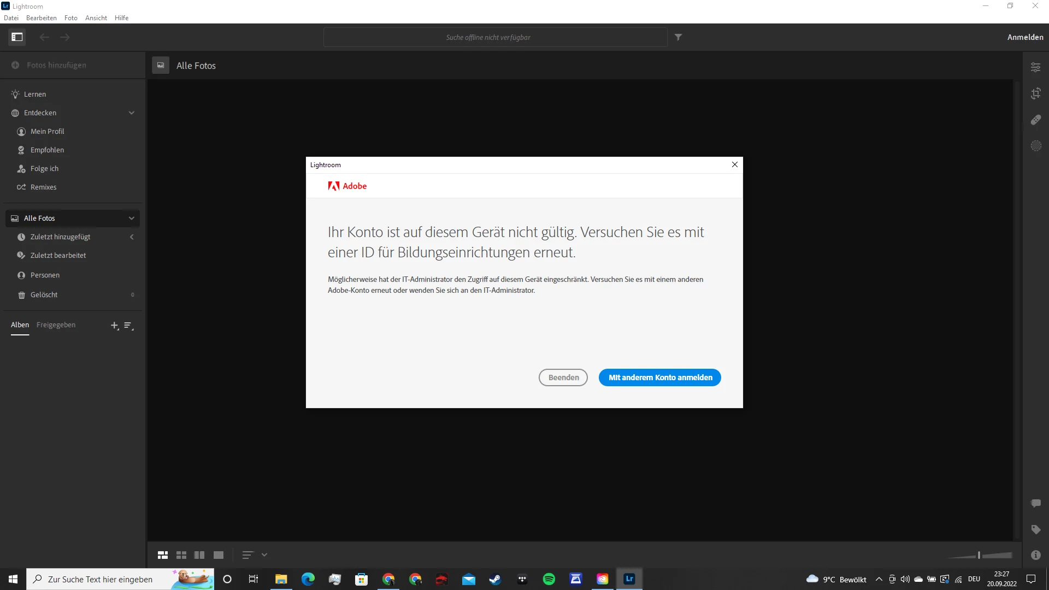Create a new album with plus icon
This screenshot has height=590, width=1049.
point(114,326)
